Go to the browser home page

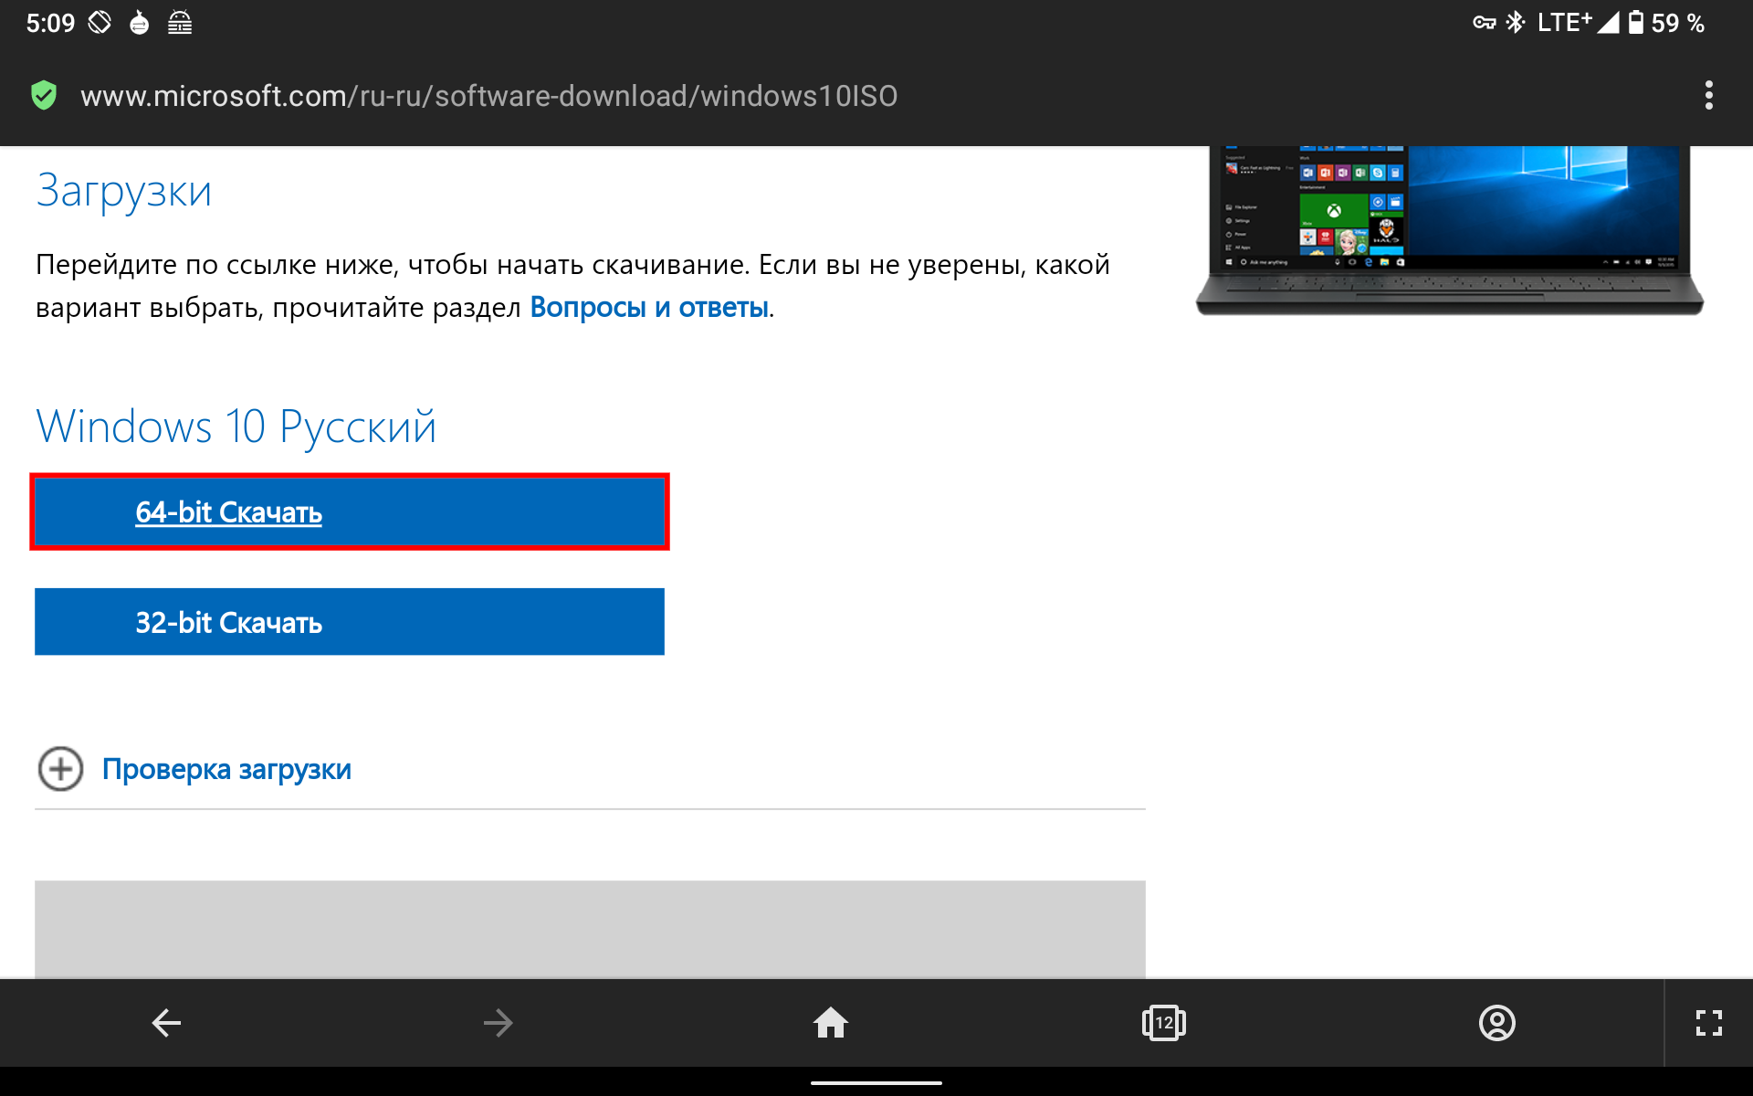tap(830, 1022)
